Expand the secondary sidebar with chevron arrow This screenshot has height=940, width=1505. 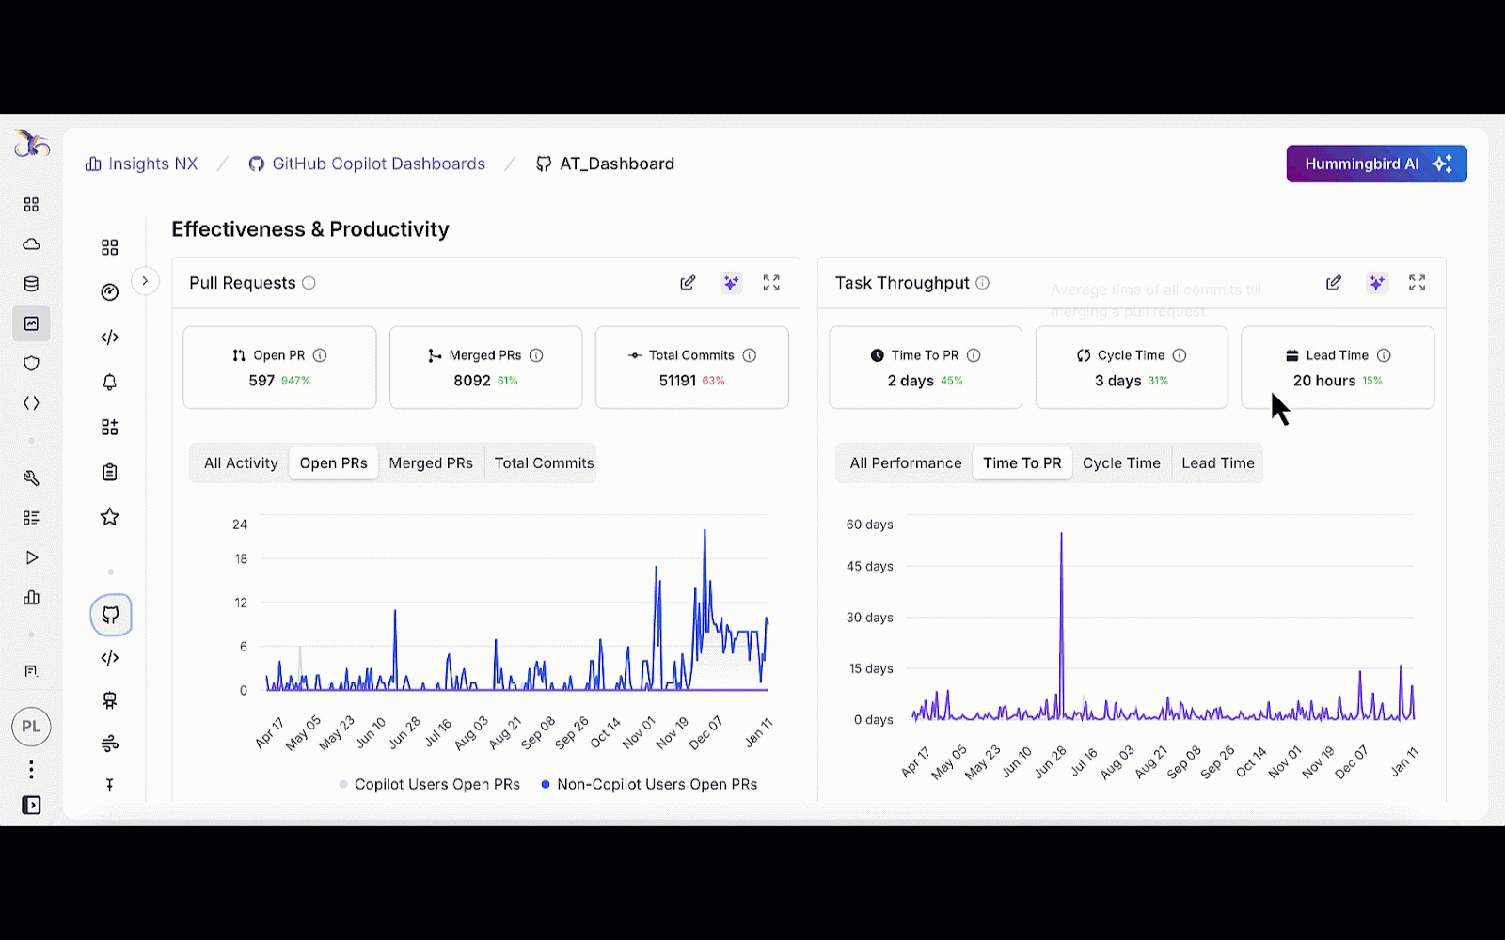(145, 281)
